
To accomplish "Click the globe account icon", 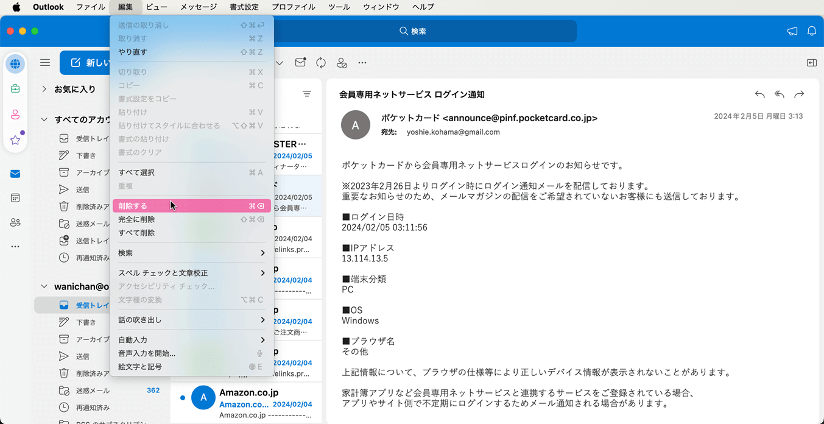I will (x=15, y=64).
